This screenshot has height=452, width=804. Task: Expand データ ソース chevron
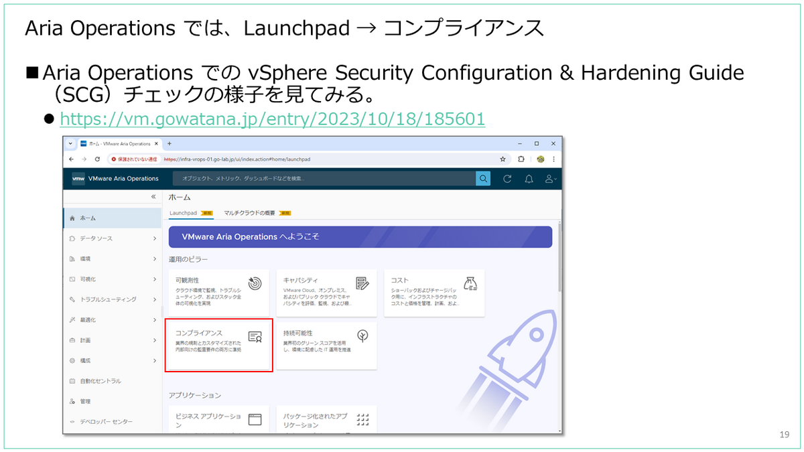pos(154,238)
